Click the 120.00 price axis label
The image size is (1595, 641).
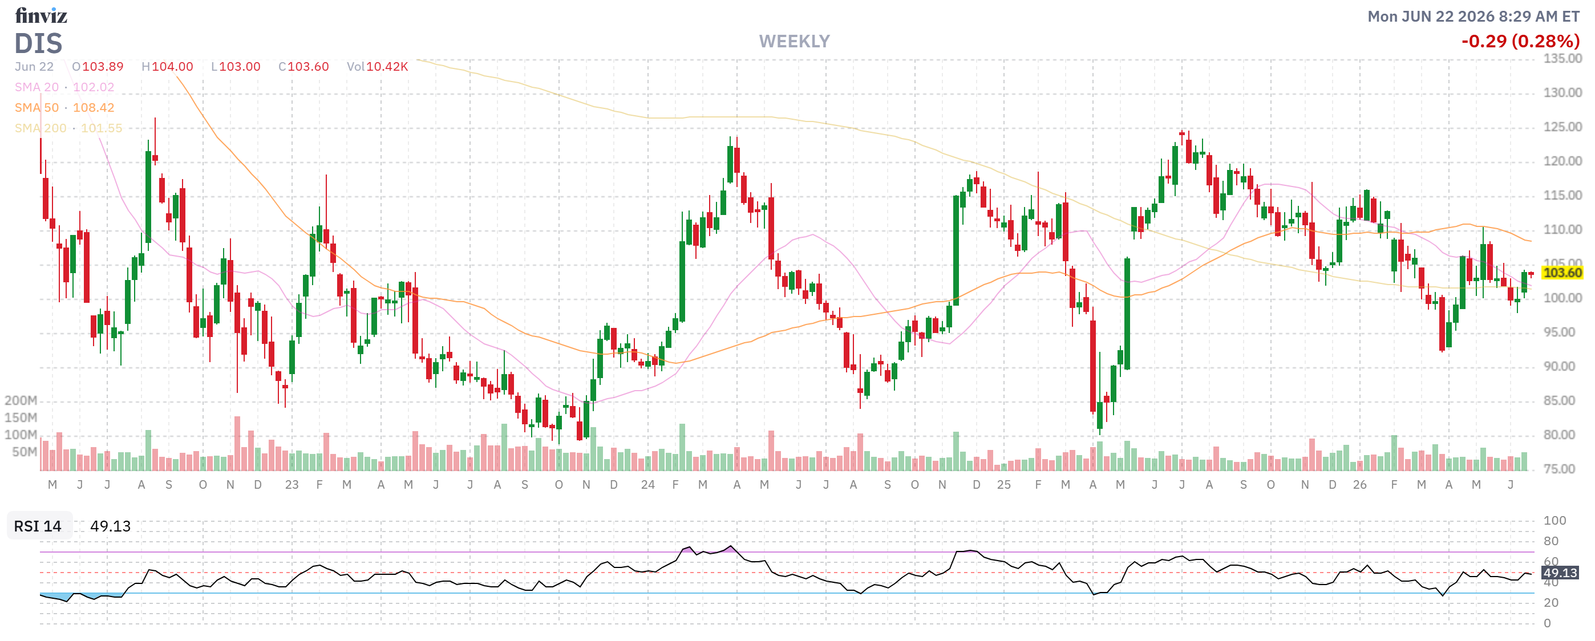(x=1563, y=161)
